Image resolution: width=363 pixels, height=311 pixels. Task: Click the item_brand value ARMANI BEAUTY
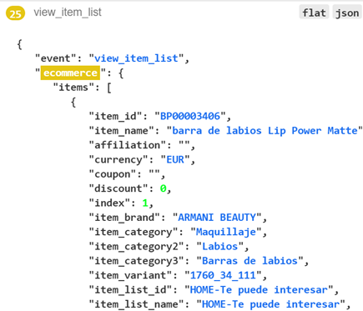point(217,218)
